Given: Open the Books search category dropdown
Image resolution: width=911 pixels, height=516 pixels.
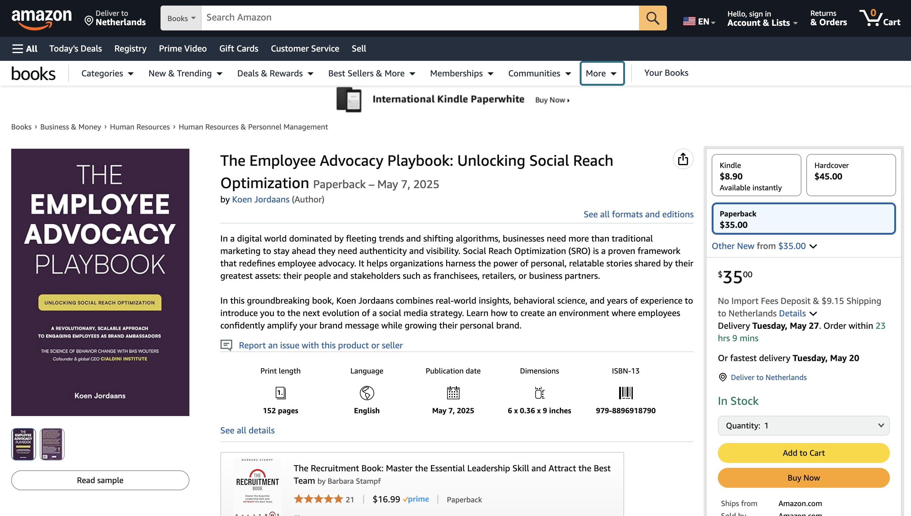Looking at the screenshot, I should [181, 18].
